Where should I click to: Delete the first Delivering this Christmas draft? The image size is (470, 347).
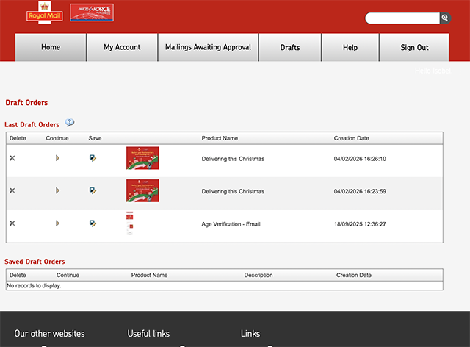[x=12, y=158]
